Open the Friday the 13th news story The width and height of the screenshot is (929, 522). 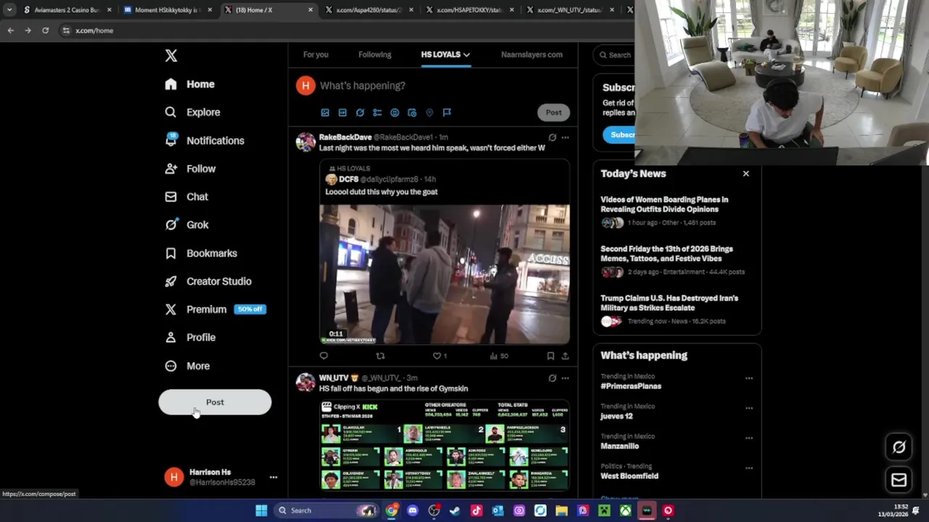click(x=666, y=254)
